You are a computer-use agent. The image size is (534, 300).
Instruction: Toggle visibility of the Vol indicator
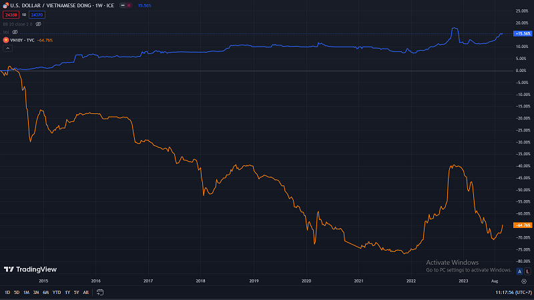tap(14, 31)
